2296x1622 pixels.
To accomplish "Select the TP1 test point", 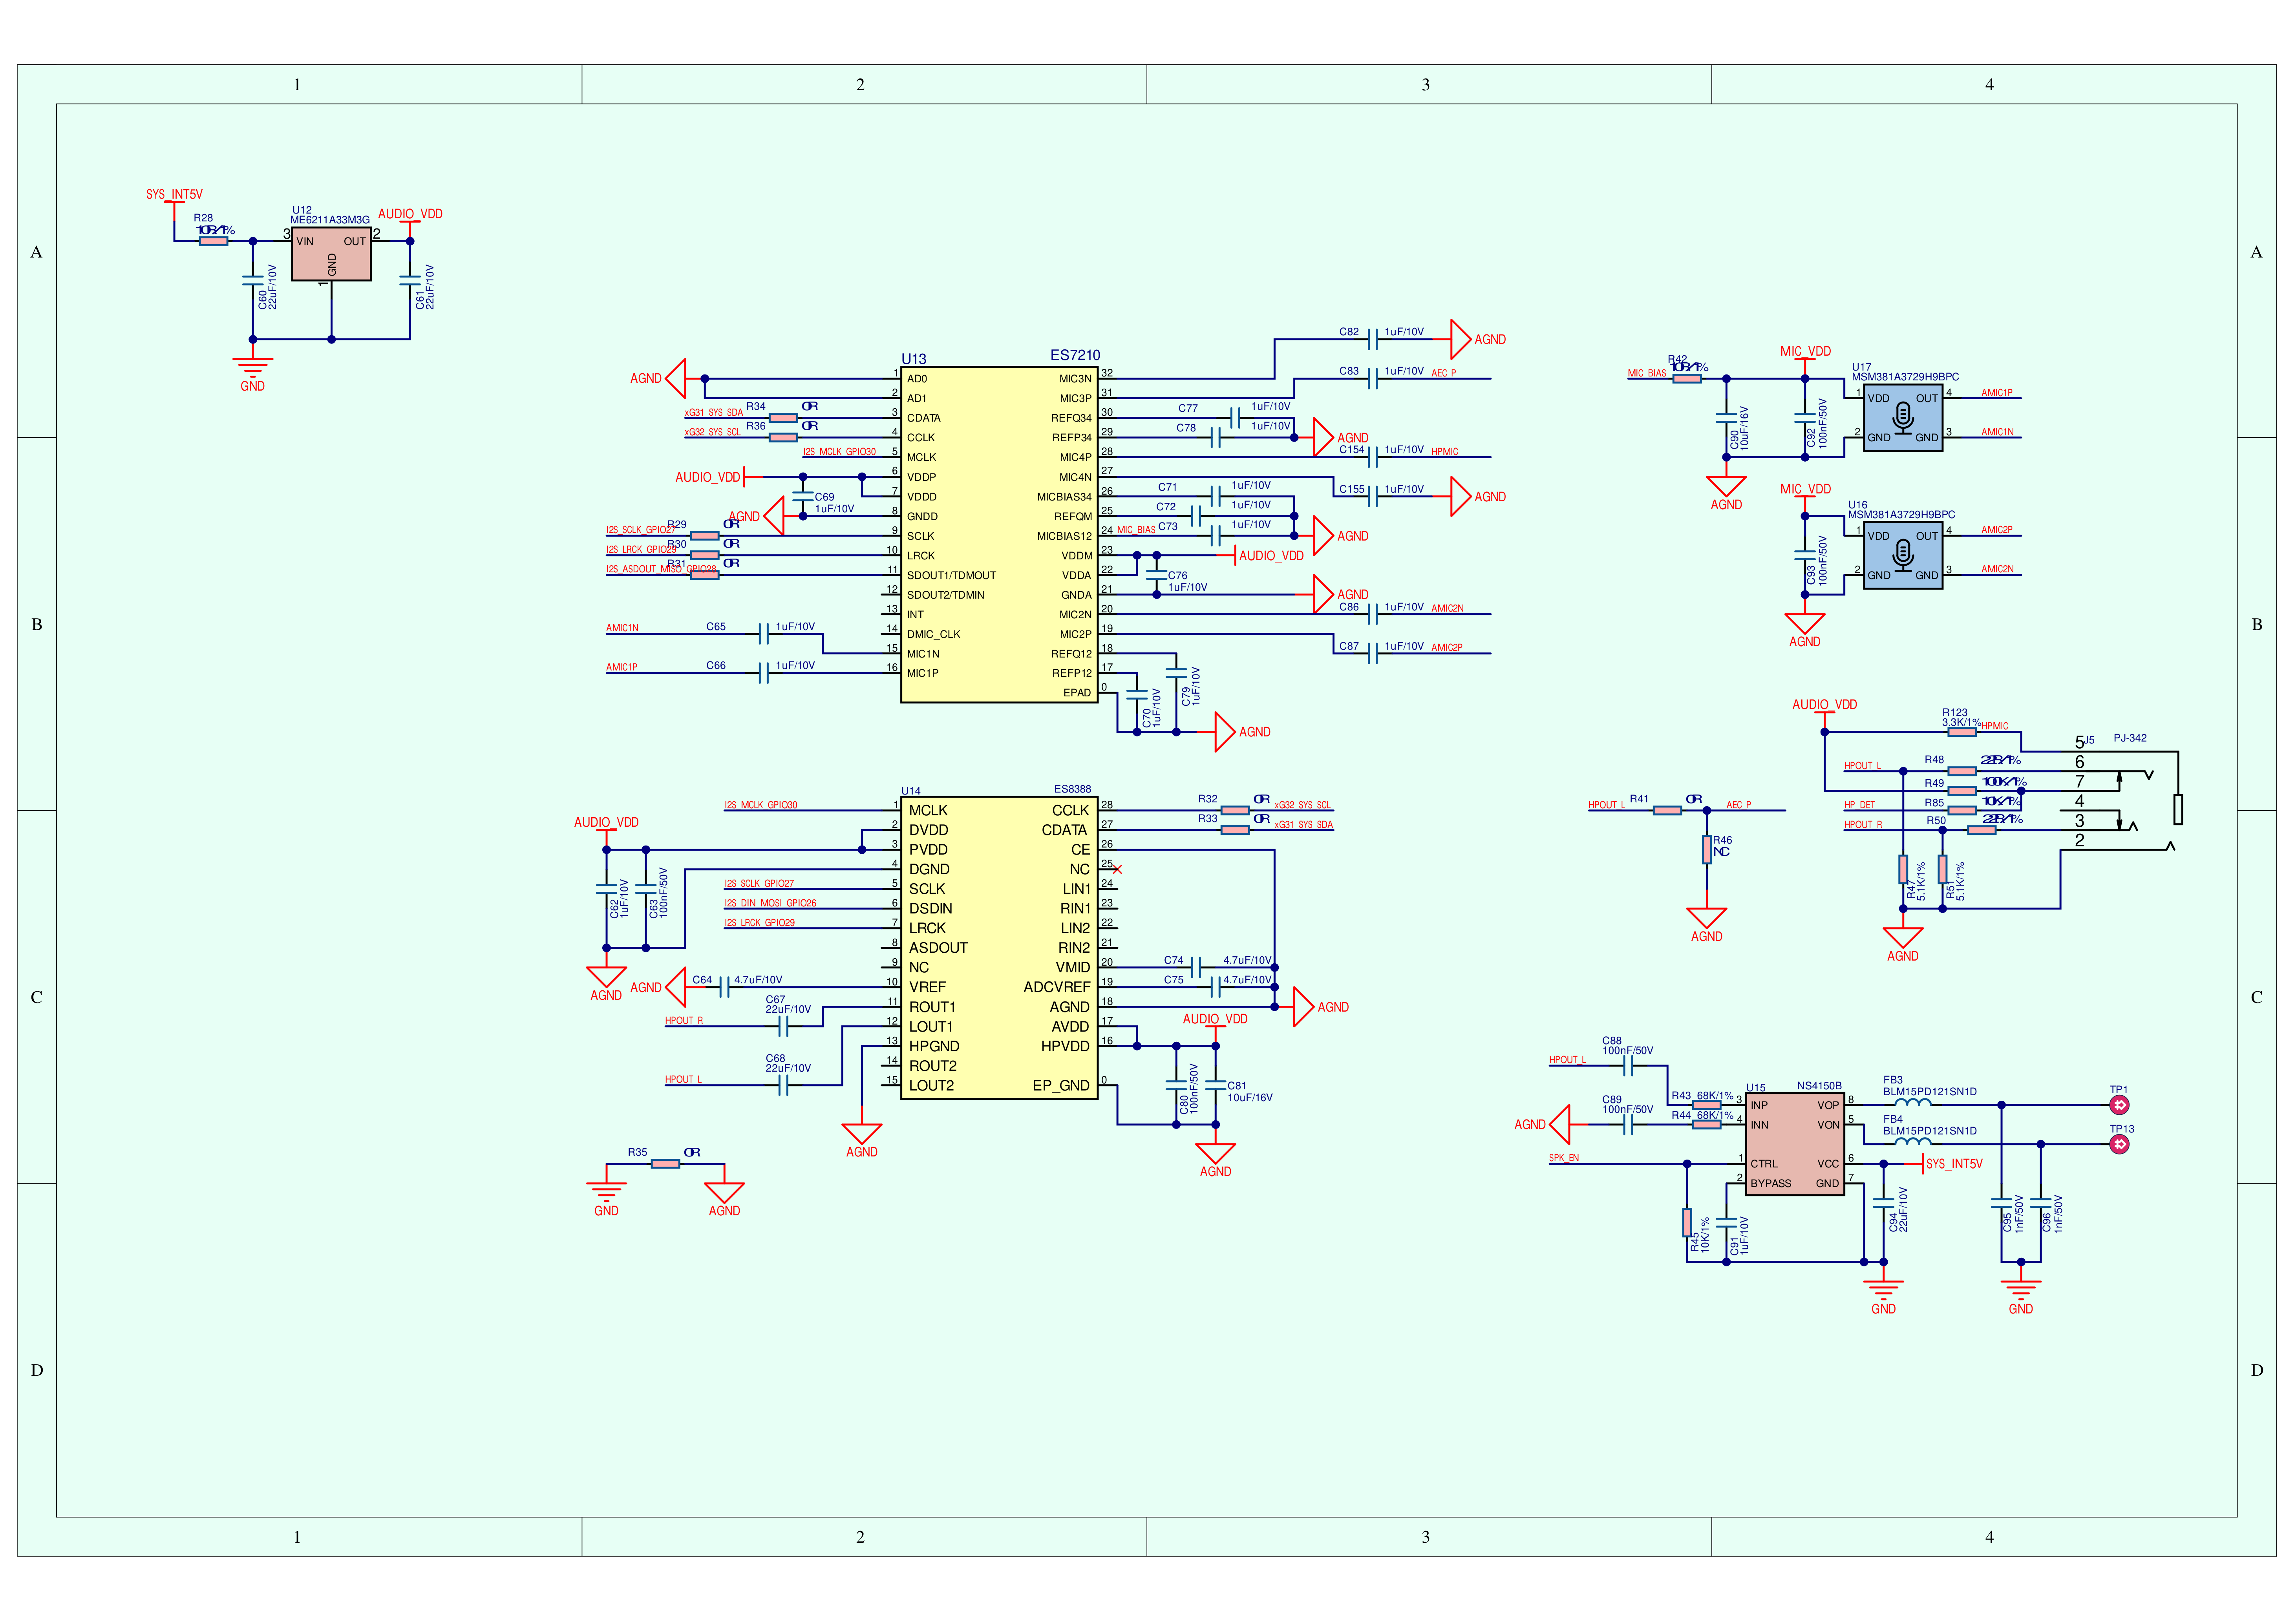I will [2119, 1105].
